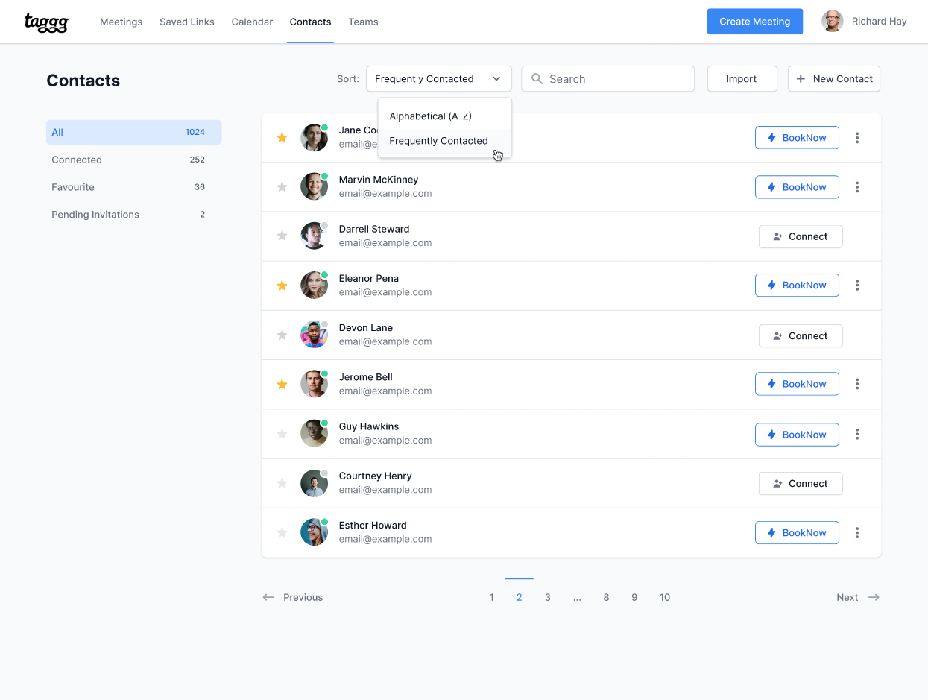Click Devon Lane's avatar photo
The image size is (928, 700).
click(x=314, y=335)
